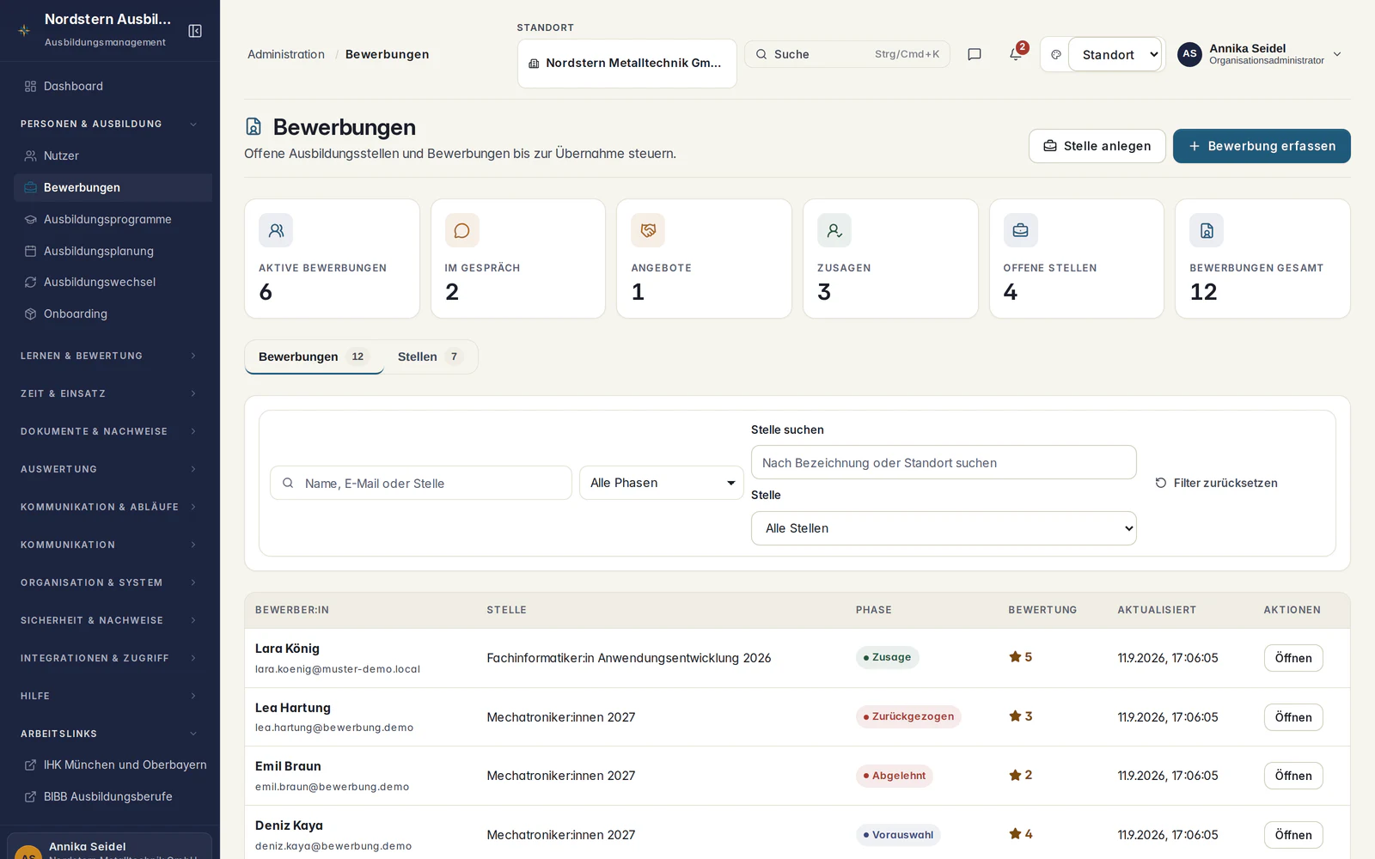Screen dimensions: 1375x859
Task: Click the Im Gespräch speech bubble icon
Action: [x=462, y=230]
